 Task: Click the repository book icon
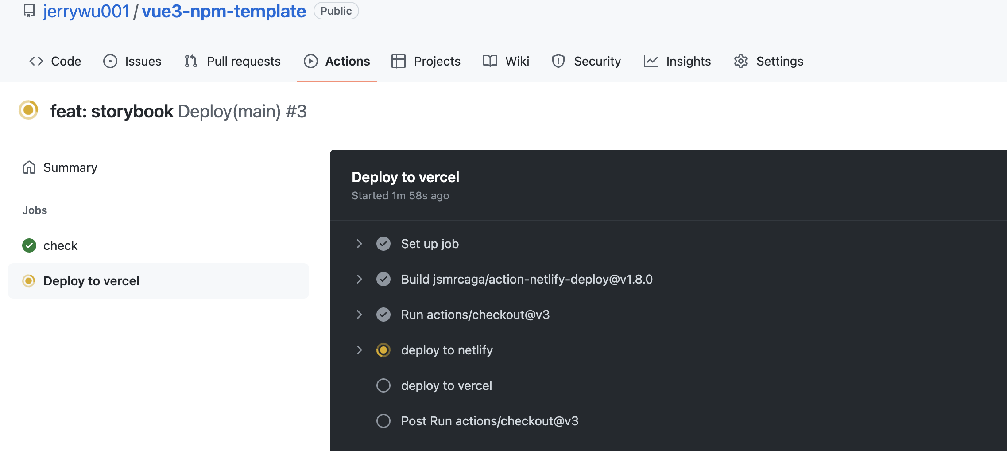[x=29, y=11]
